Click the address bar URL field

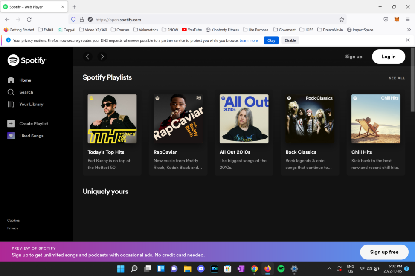click(x=207, y=20)
